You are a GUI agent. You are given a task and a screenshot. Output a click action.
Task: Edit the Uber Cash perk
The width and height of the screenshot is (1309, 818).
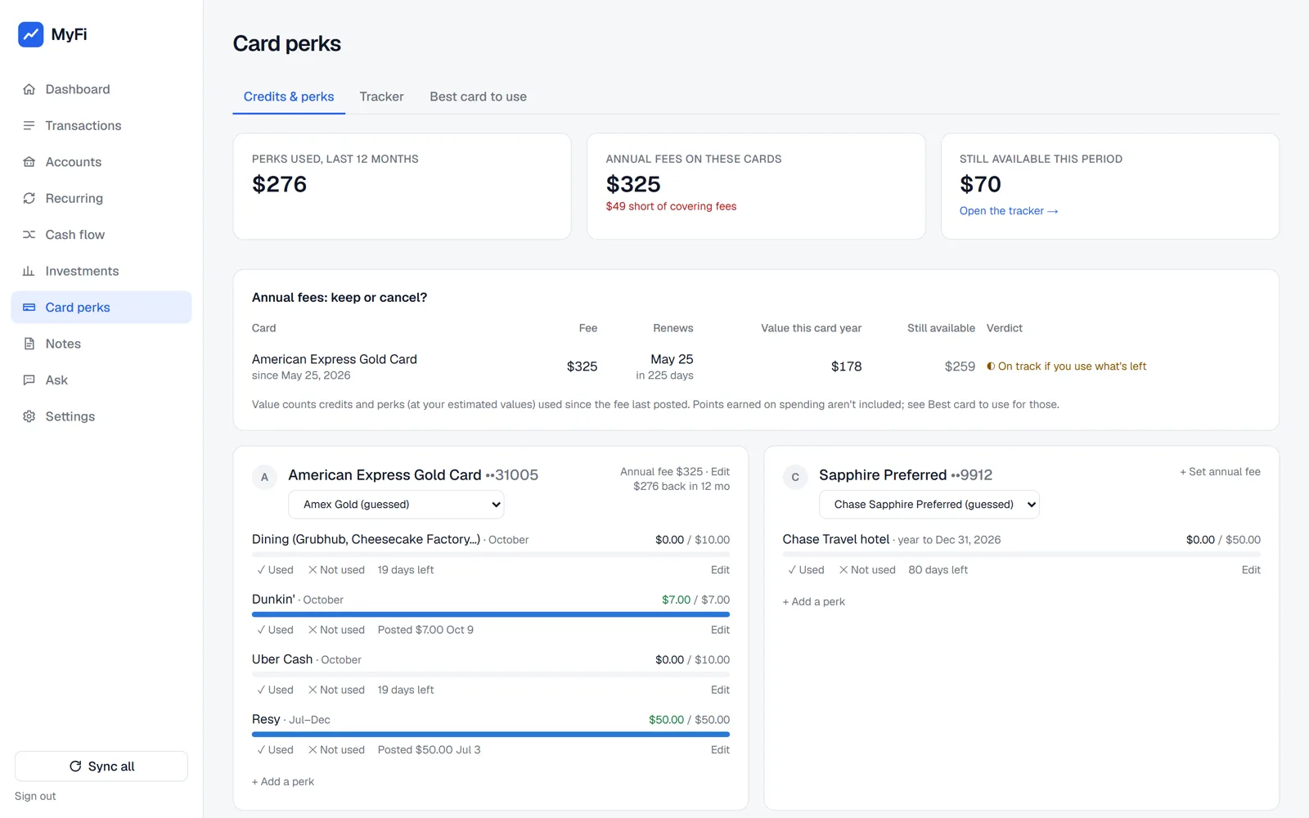pos(720,690)
